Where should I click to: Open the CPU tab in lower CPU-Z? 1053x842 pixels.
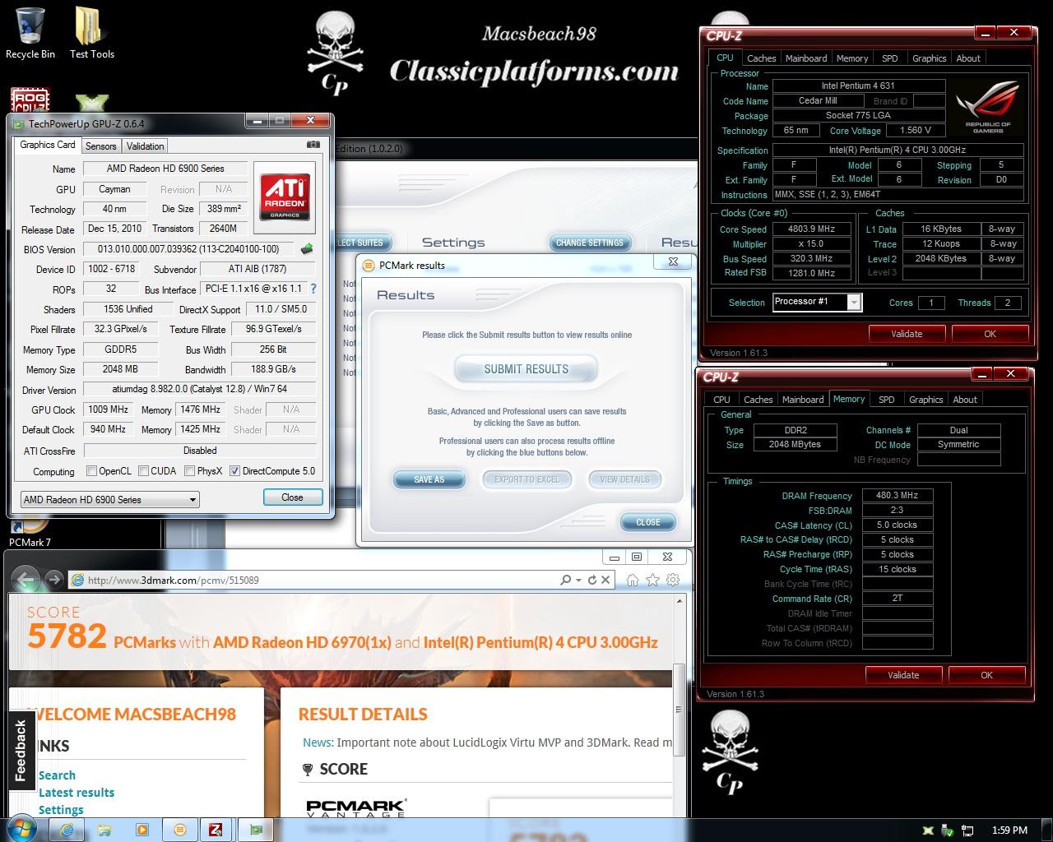click(x=721, y=400)
